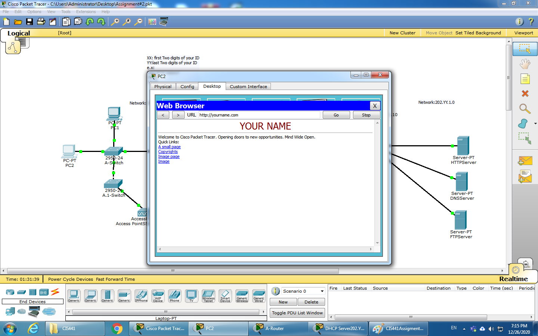Viewport: 538px width, 336px height.
Task: Switch to the Config tab
Action: (x=187, y=87)
